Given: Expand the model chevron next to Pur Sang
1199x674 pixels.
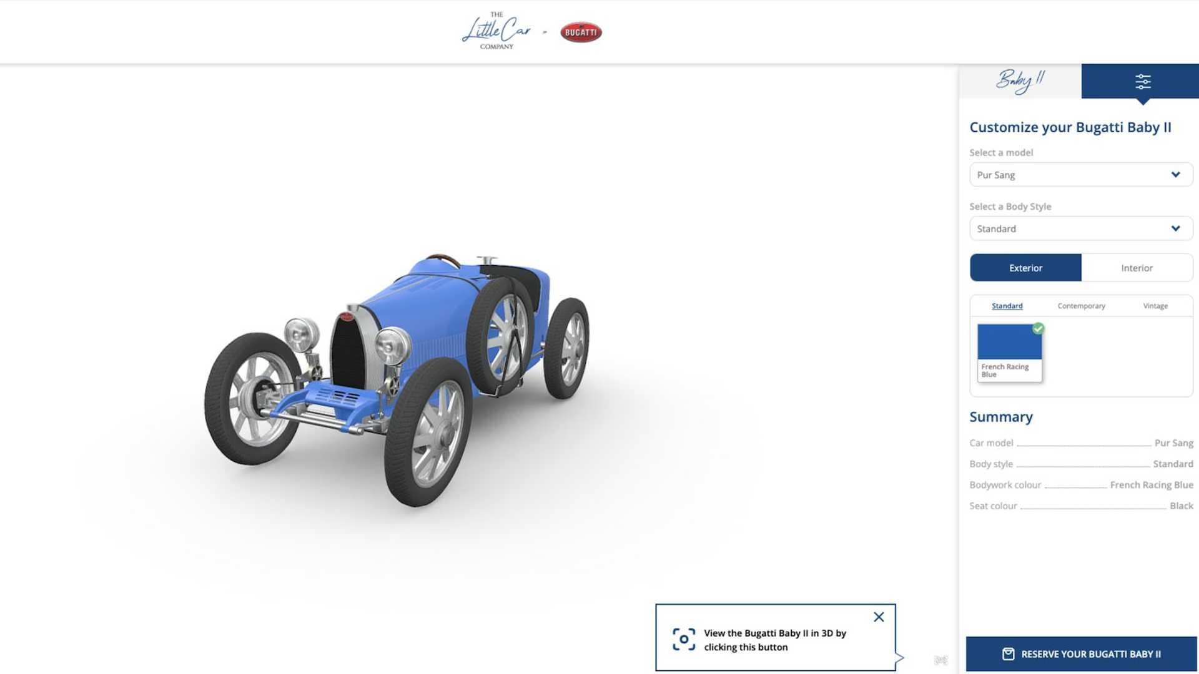Looking at the screenshot, I should click(x=1175, y=175).
